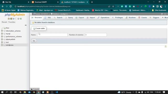Select the mysql database in tree
Viewport: 168px width, 94px height.
[x=8, y=34]
